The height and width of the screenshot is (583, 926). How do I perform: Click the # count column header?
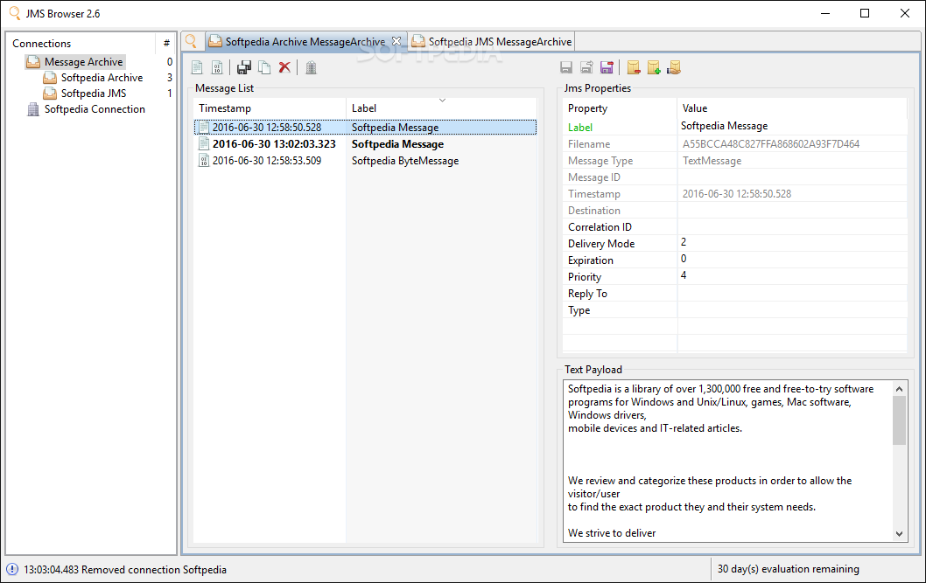tap(166, 44)
